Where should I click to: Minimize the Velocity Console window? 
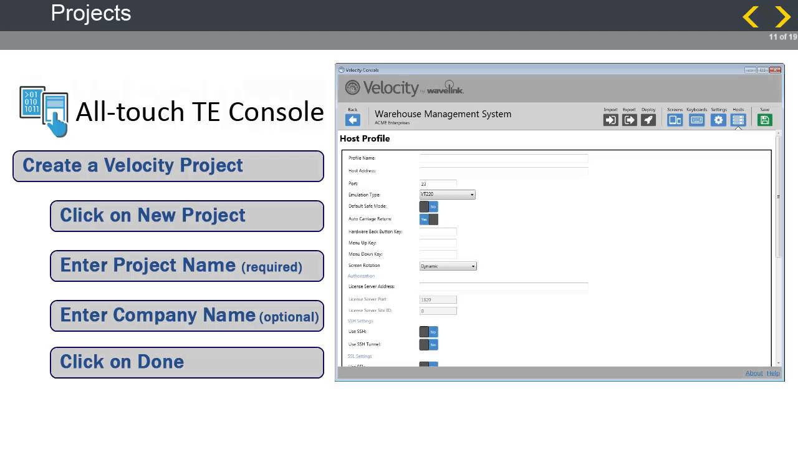pos(750,70)
